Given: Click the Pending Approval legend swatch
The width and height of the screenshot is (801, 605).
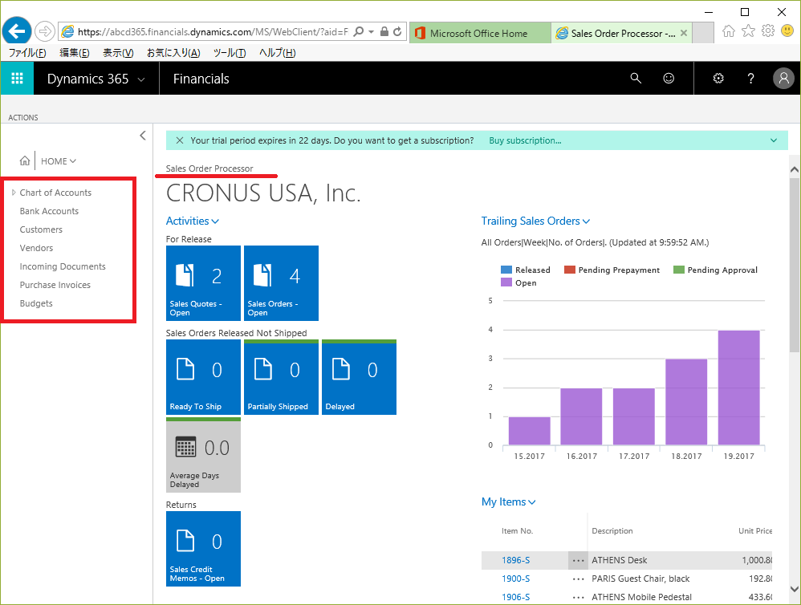Looking at the screenshot, I should 678,270.
